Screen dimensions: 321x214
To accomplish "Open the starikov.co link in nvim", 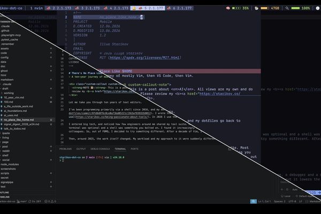I will pyautogui.click(x=220, y=94).
